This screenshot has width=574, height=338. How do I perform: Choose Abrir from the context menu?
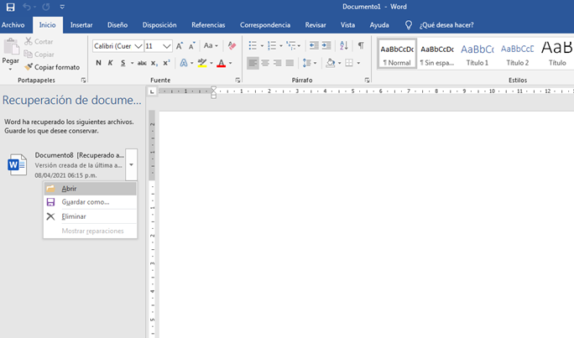(91, 189)
